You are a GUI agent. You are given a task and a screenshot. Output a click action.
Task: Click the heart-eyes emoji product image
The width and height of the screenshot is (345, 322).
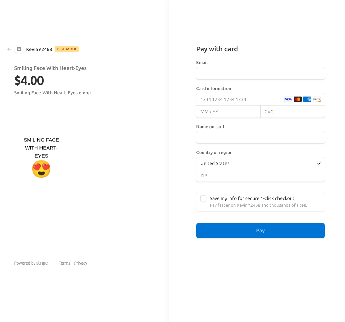point(41,169)
